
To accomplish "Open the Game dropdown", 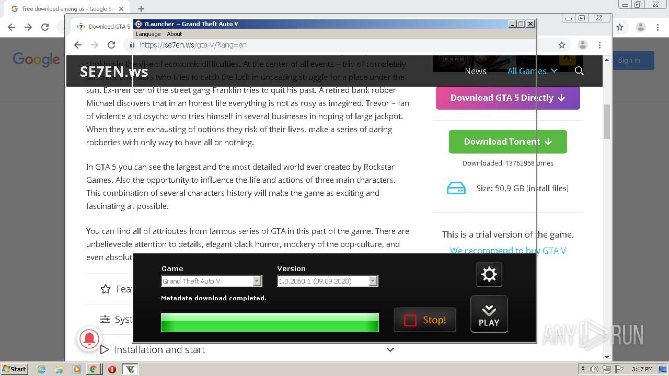I will pyautogui.click(x=211, y=281).
